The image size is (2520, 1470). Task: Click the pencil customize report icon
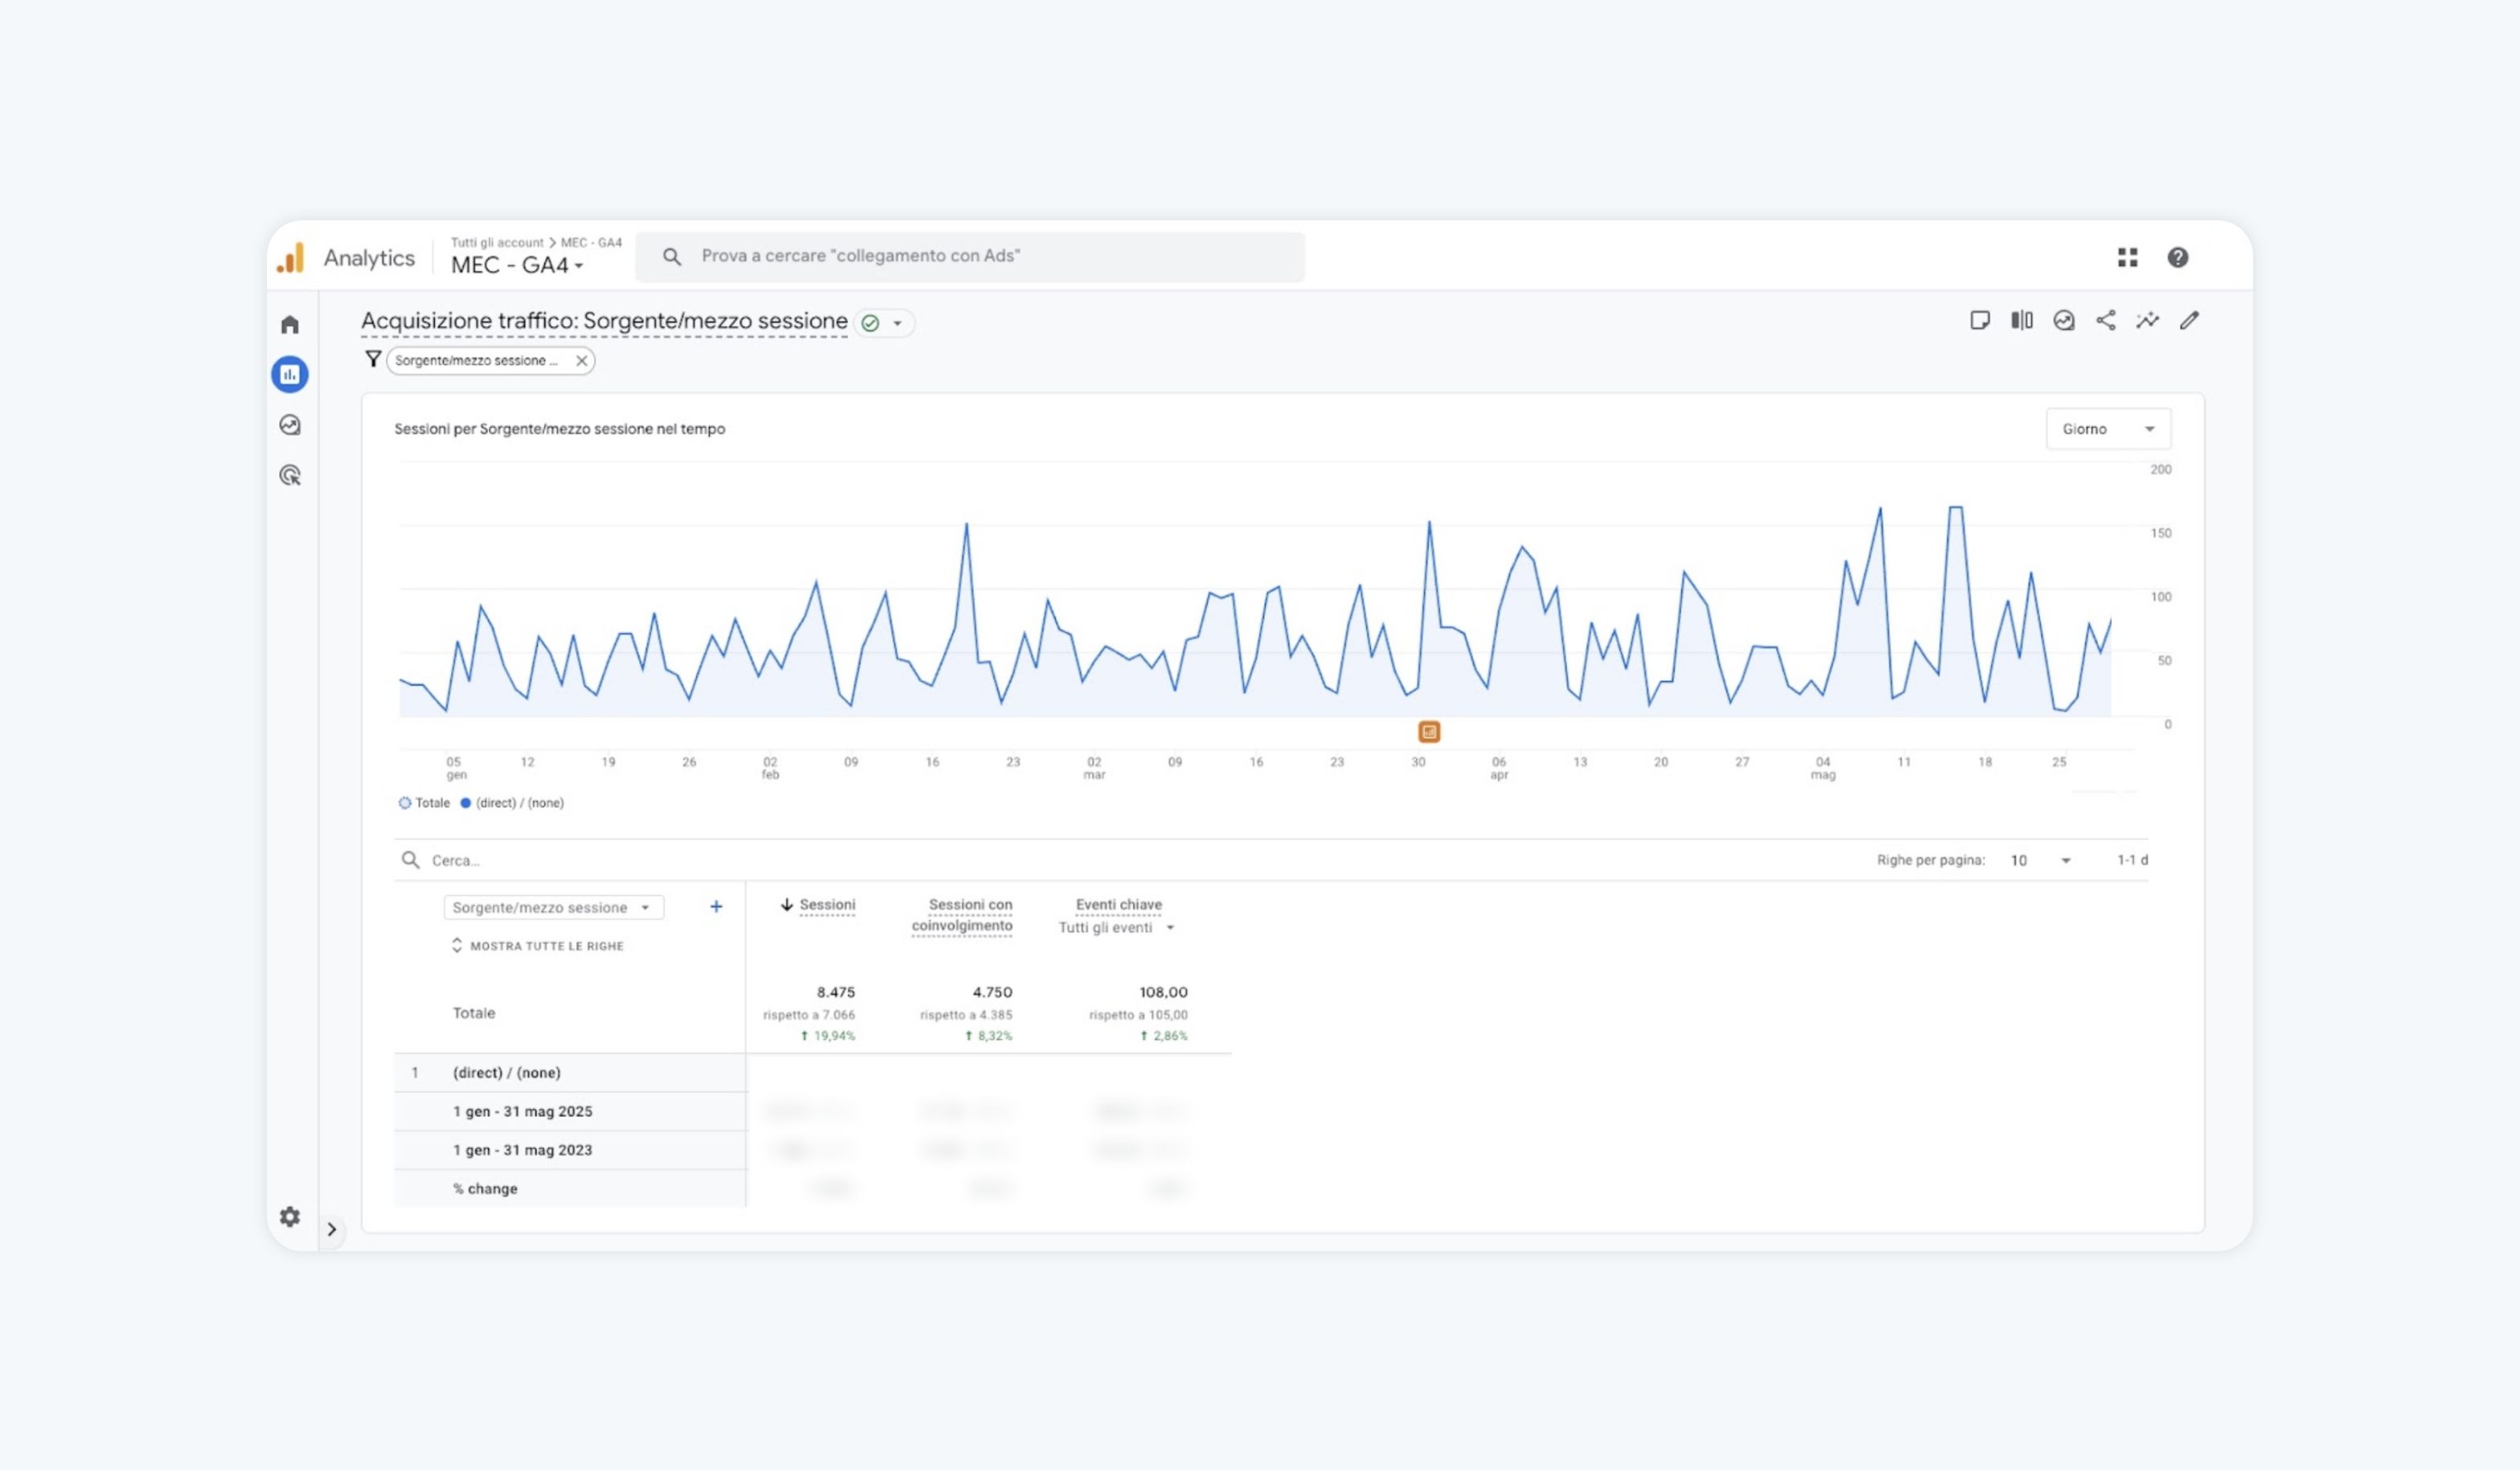[2189, 320]
